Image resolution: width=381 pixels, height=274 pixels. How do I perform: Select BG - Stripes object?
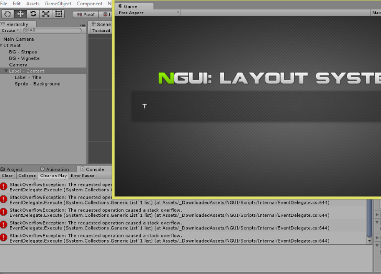pyautogui.click(x=43, y=52)
